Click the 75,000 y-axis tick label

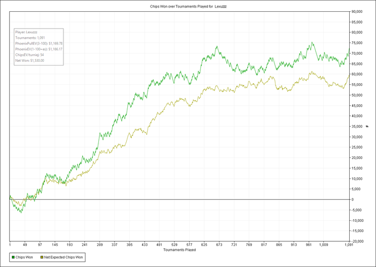click(357, 43)
